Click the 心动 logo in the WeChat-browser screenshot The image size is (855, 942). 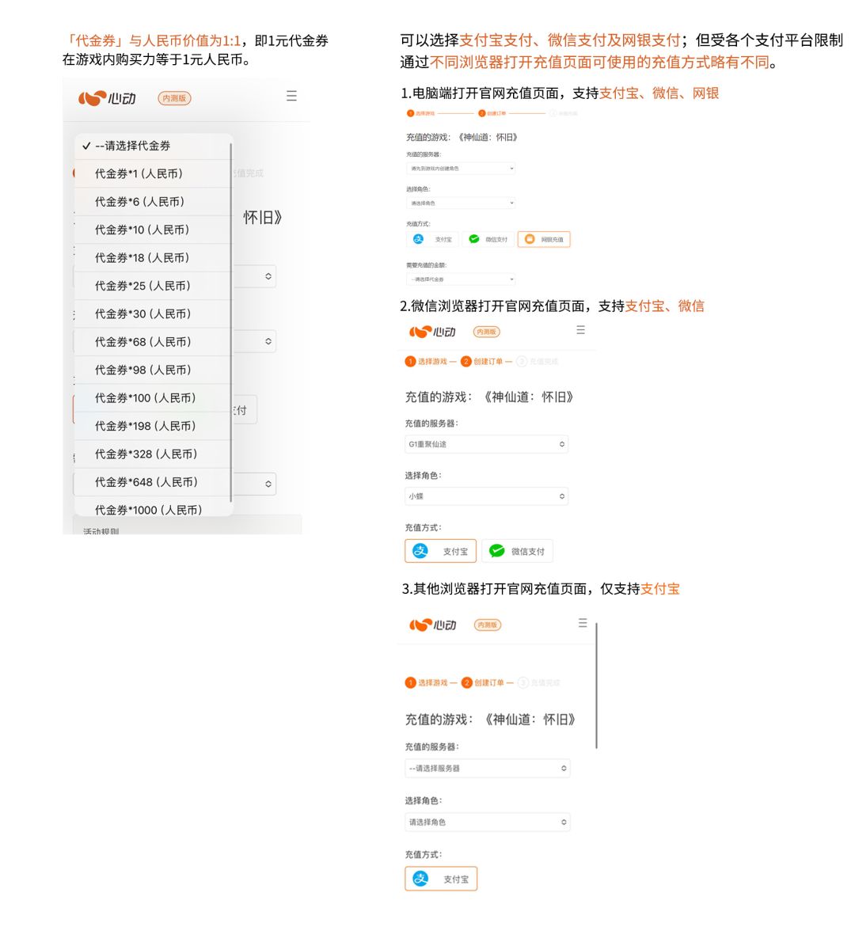432,332
